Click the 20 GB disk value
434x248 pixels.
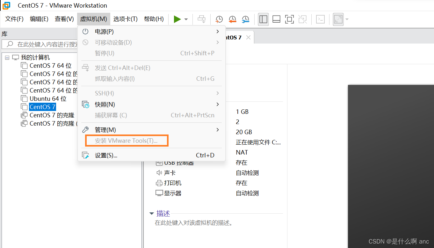(x=244, y=132)
